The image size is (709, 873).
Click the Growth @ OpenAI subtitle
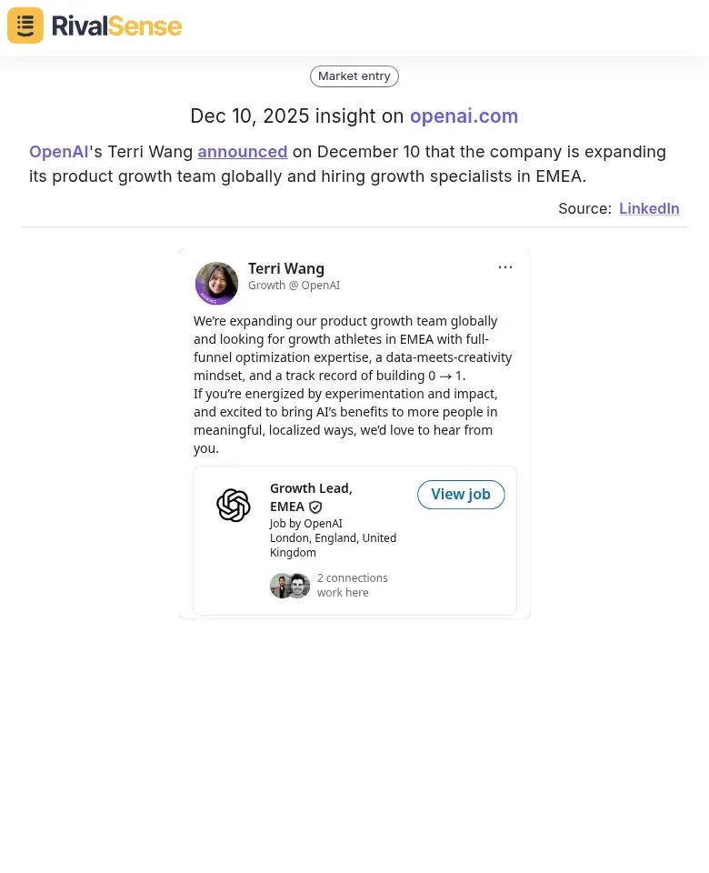point(294,285)
